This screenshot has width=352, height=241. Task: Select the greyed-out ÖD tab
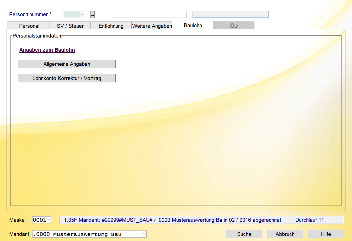pos(234,26)
